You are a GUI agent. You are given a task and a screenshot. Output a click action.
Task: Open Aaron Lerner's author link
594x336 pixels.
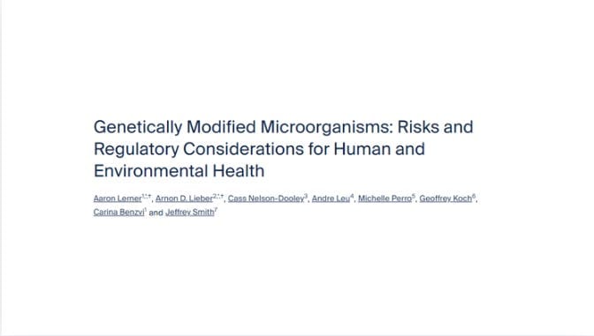pos(118,198)
